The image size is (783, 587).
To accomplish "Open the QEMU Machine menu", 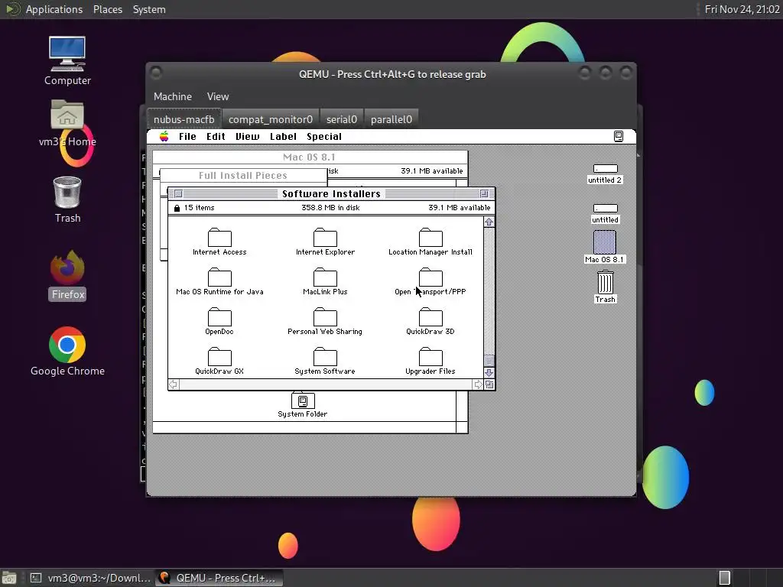I will 173,96.
